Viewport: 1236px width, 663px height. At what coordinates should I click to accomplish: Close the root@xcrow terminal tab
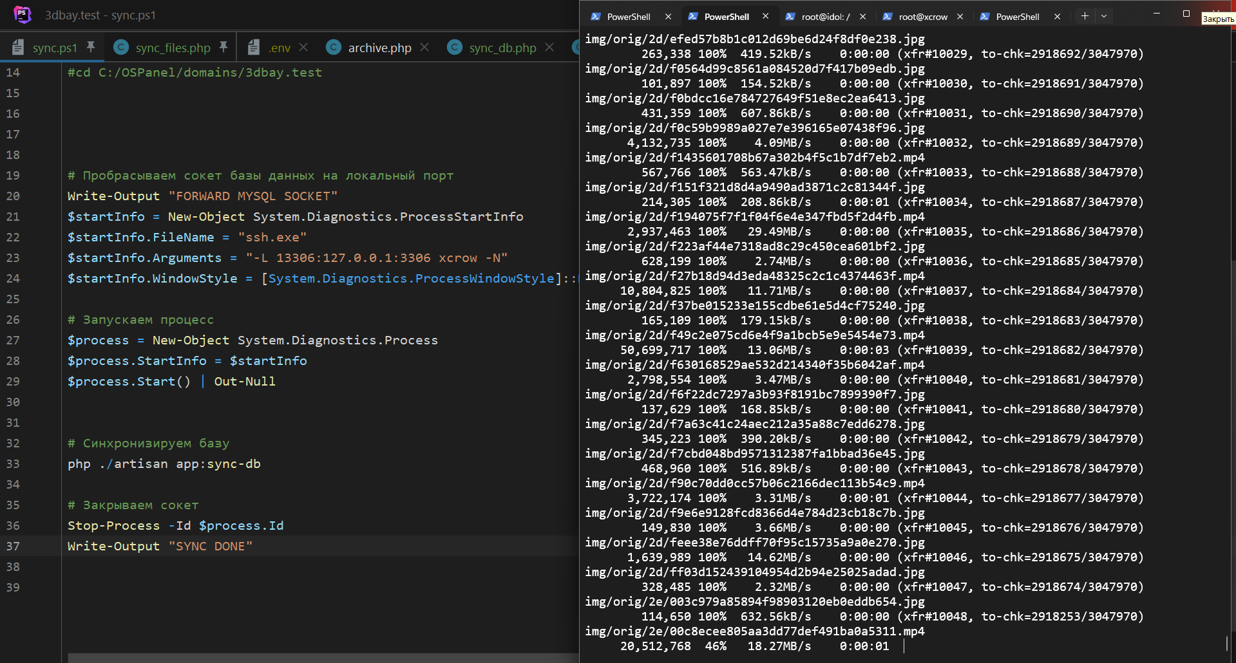[960, 17]
